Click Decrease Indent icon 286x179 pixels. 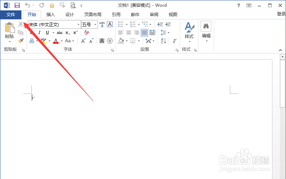click(160, 24)
